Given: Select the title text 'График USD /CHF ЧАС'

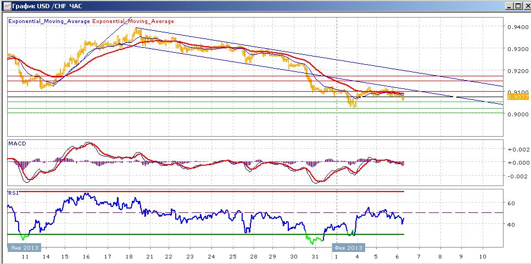Looking at the screenshot, I should click(47, 6).
